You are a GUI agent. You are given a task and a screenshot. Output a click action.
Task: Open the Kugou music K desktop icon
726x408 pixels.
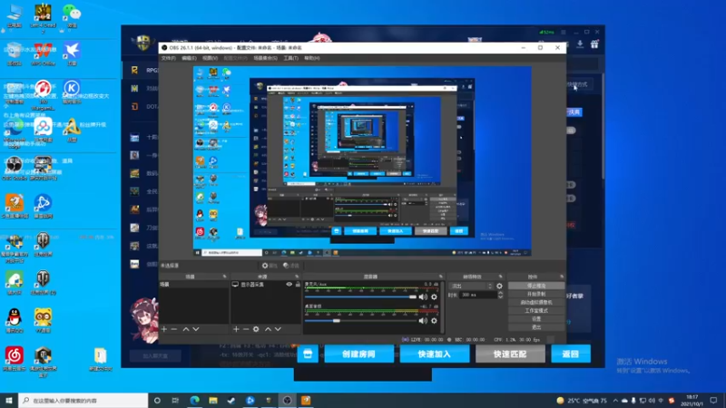72,92
